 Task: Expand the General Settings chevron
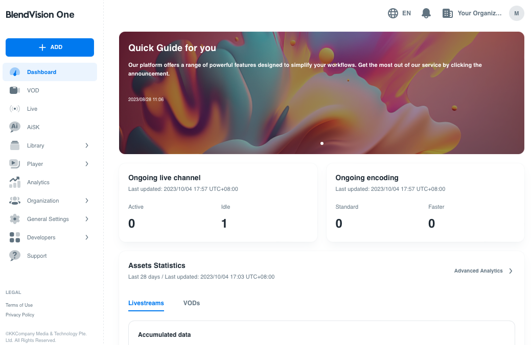[x=87, y=219]
